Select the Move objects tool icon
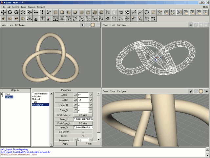Screen dimensions: 210x158 pos(4,12)
